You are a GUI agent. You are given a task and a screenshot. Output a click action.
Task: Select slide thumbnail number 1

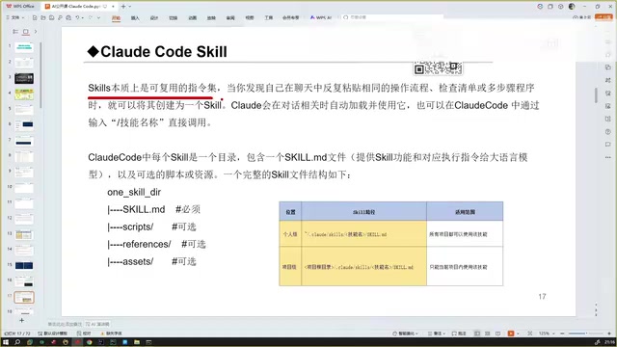(x=24, y=47)
